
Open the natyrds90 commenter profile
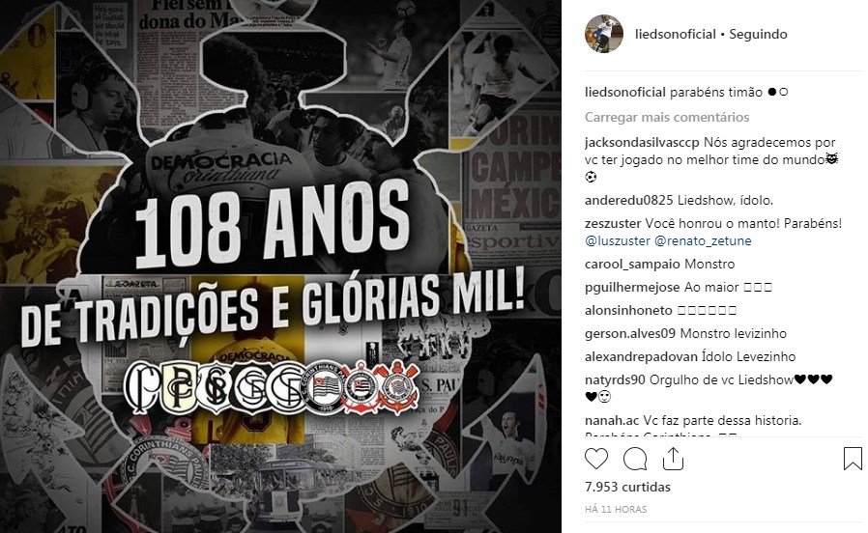615,379
